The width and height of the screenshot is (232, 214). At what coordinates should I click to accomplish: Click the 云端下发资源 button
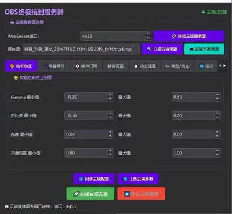point(204,49)
